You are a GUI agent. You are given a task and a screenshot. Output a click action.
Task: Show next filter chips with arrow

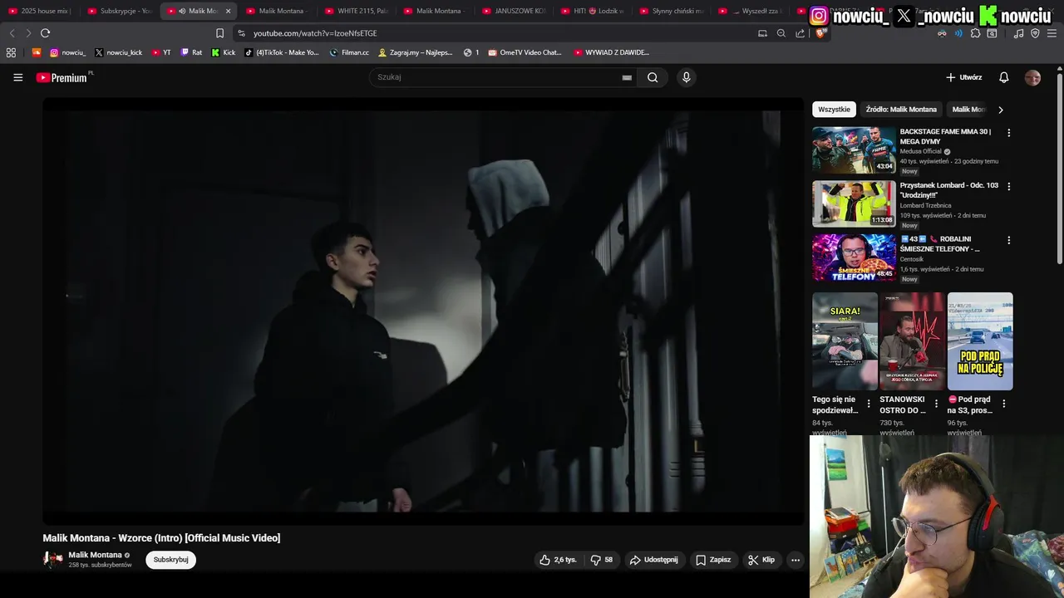point(1001,110)
